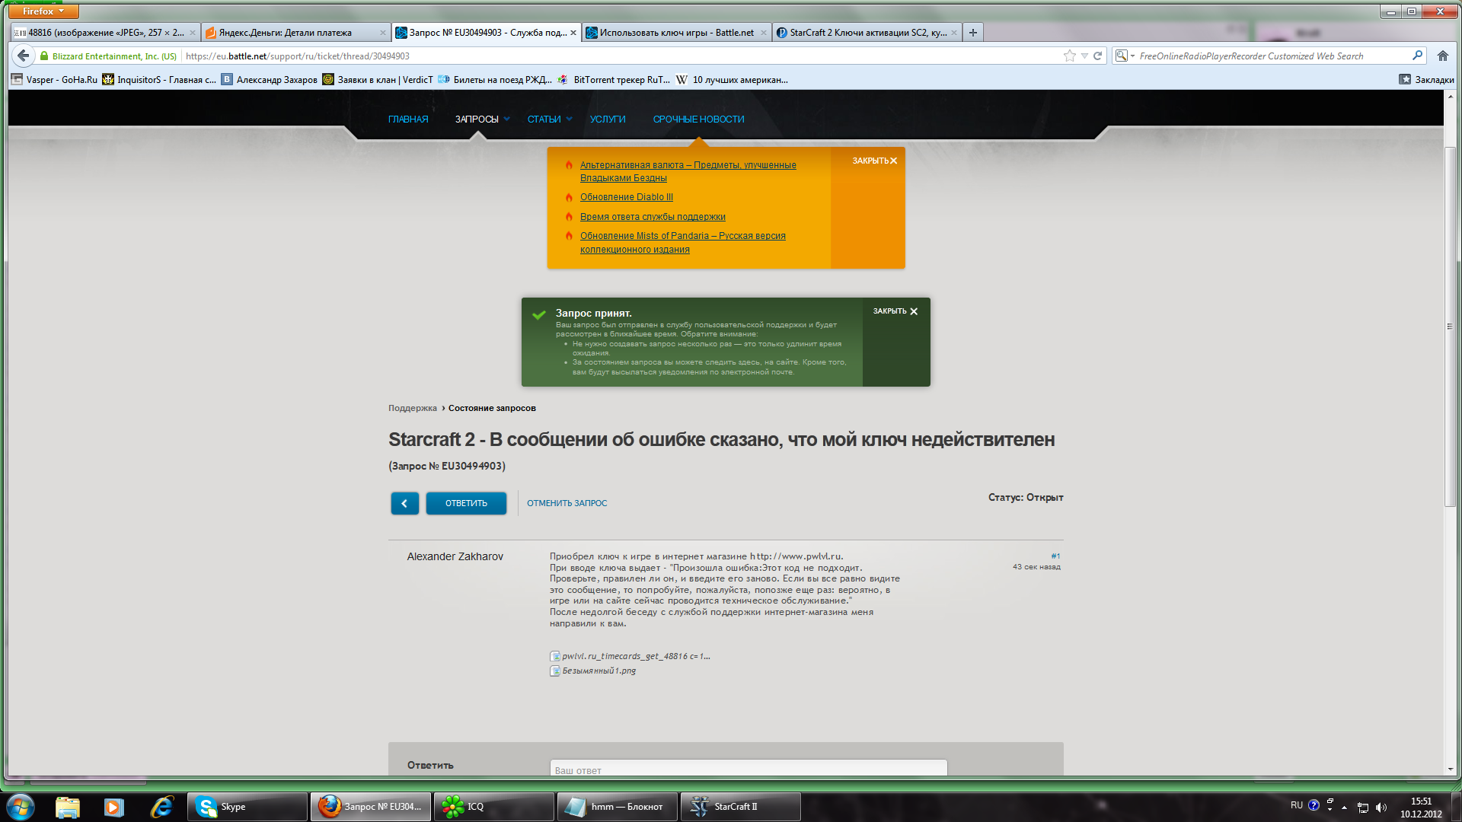The image size is (1462, 822).
Task: Open the Закладки bookmarks menu
Action: 1426,79
